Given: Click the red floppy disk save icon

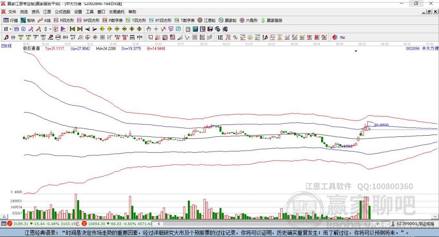Looking at the screenshot, I should [210, 29].
